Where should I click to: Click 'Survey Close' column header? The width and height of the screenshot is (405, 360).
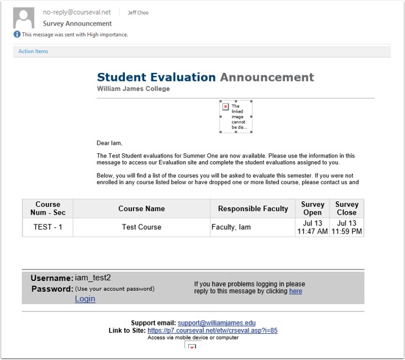pos(347,209)
